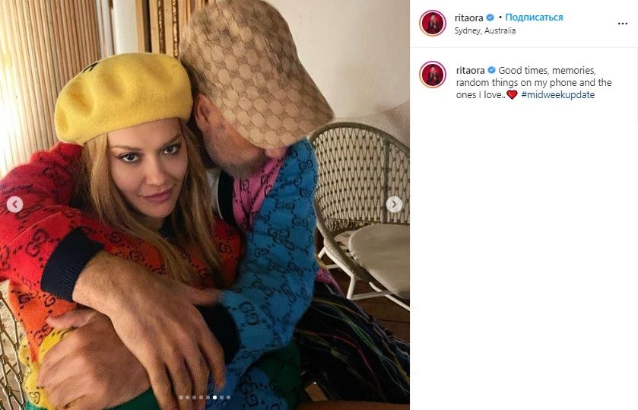Click the yellow beret in the photo
Viewport: 638px width, 410px height.
[x=123, y=97]
